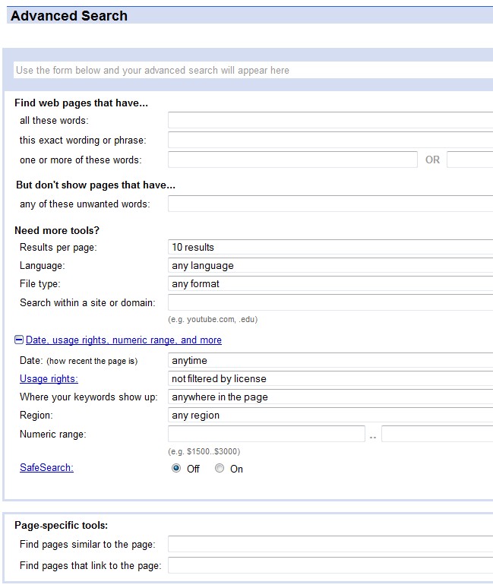Click the '(e.g. youtube.com, .edu)' hint text
Image resolution: width=493 pixels, height=588 pixels.
pos(213,320)
